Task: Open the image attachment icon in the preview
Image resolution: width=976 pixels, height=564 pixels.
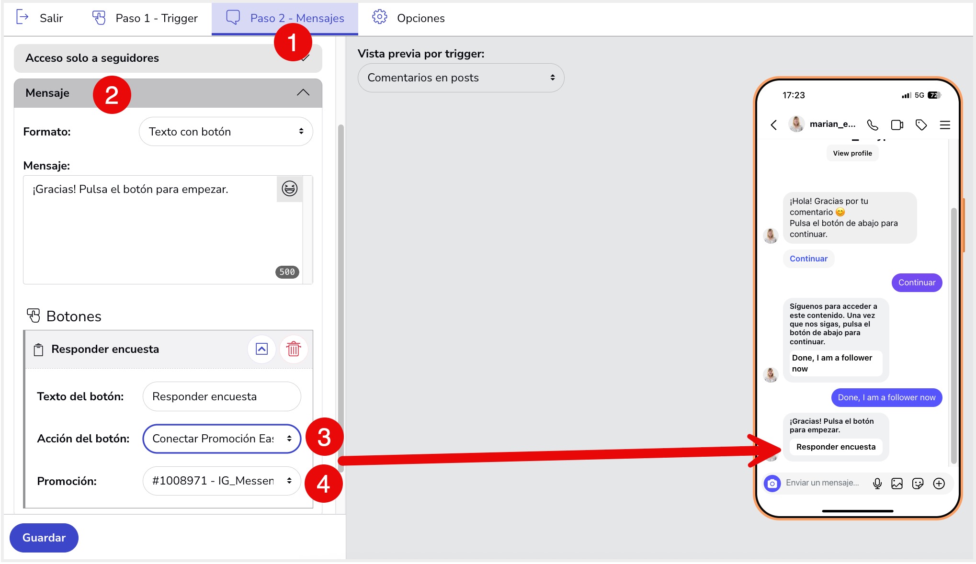Action: click(x=897, y=484)
